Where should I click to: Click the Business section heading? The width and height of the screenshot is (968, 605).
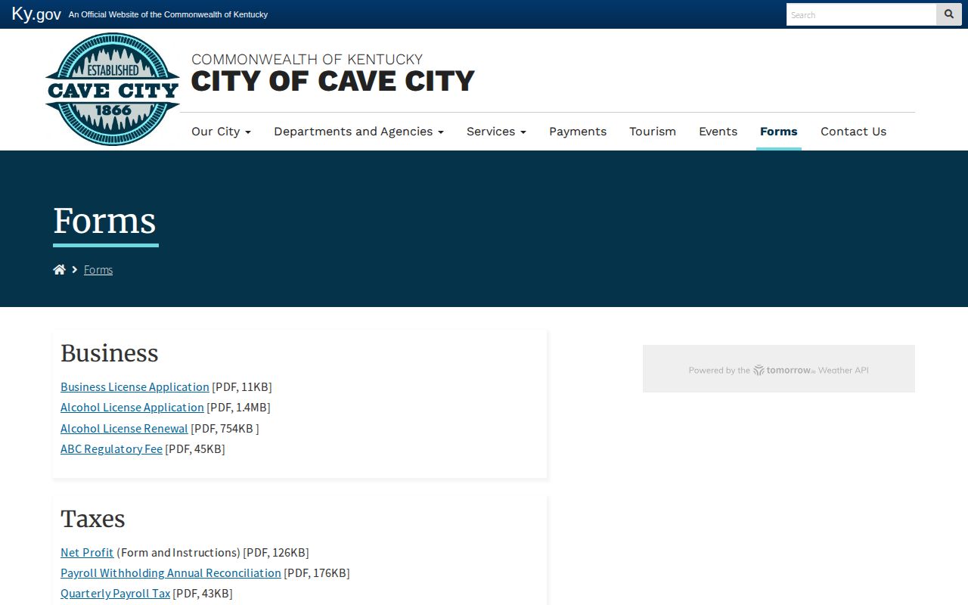click(110, 353)
